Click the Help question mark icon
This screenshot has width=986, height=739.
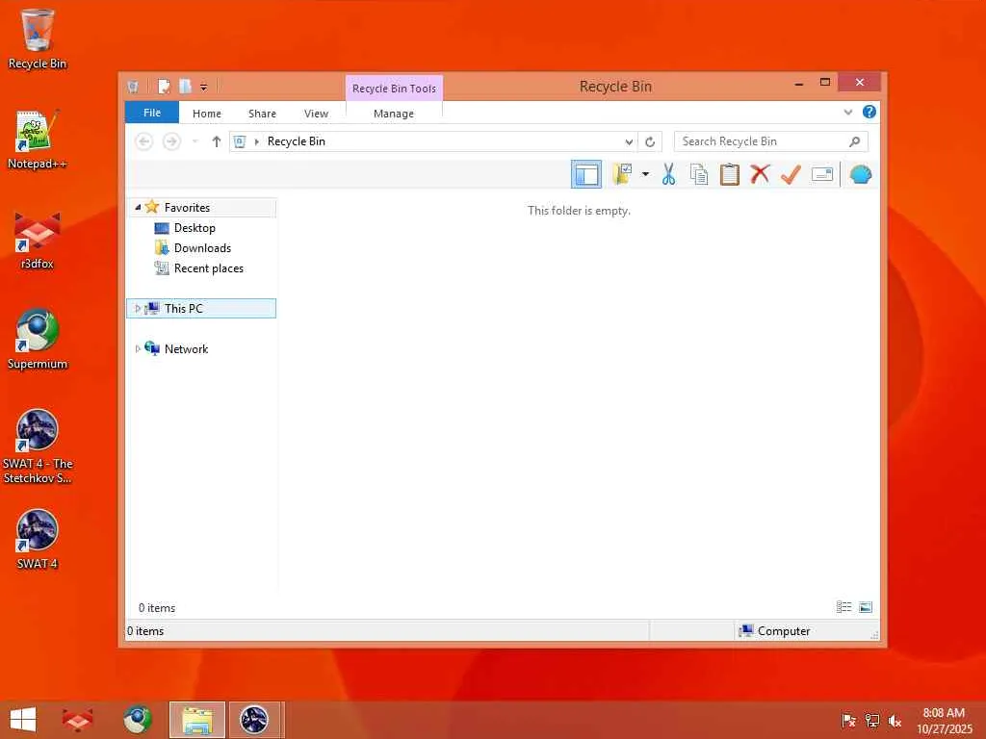(869, 112)
